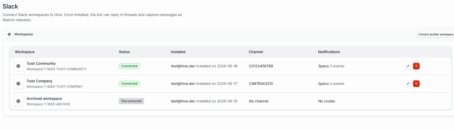The image size is (454, 129).
Task: Click the Channel column header
Action: click(x=256, y=52)
